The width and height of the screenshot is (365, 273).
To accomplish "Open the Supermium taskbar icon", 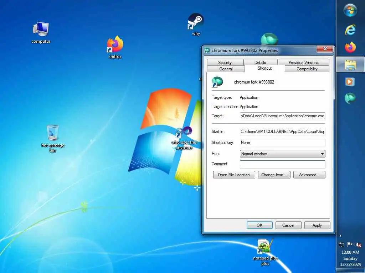I will (350, 98).
